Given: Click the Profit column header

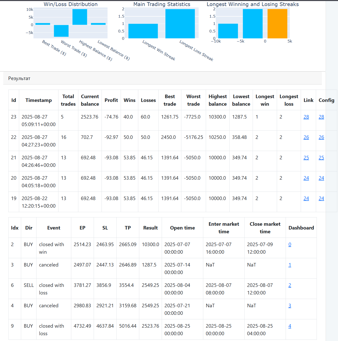Looking at the screenshot, I should 111,100.
